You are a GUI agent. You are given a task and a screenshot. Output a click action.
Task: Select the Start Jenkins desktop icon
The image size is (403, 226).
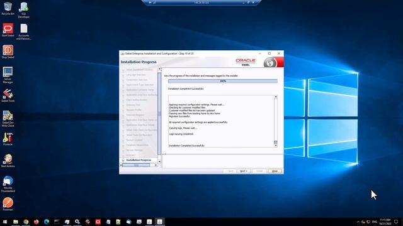tap(8, 161)
